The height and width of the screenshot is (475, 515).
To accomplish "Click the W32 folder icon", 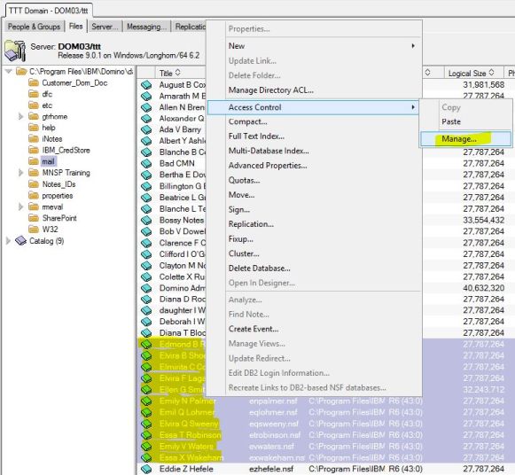I will [34, 230].
